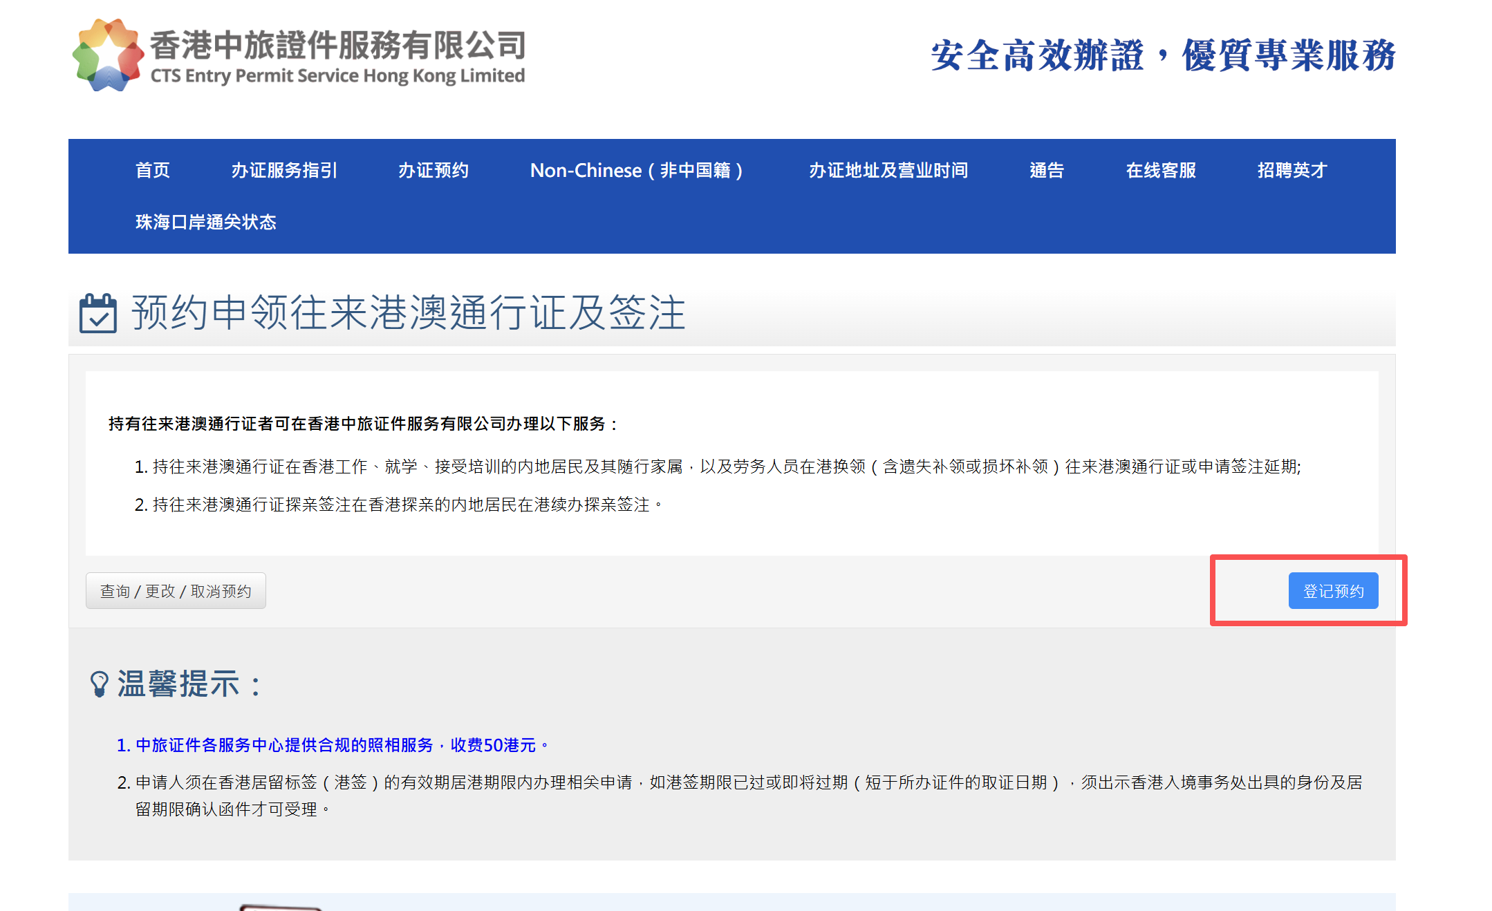Click the colorful star company logo
Screen dimensions: 1492x911
pyautogui.click(x=108, y=55)
